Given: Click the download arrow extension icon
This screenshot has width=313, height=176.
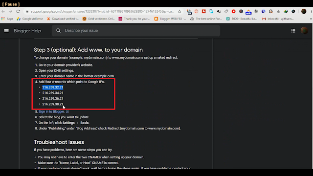Looking at the screenshot, I should 278,11.
